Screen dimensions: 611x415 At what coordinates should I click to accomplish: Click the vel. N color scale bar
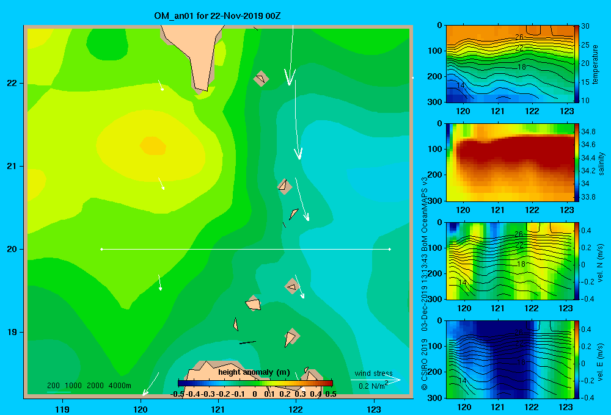coord(577,261)
